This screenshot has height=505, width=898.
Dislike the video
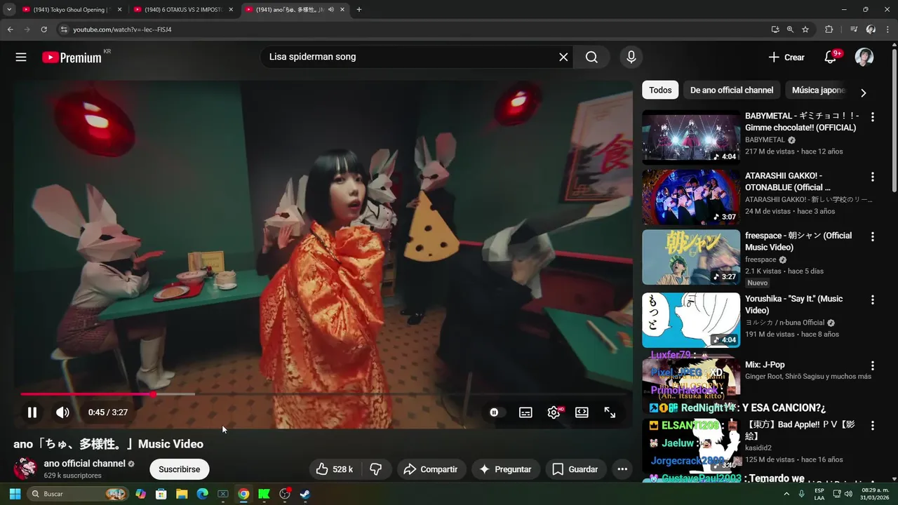point(376,469)
